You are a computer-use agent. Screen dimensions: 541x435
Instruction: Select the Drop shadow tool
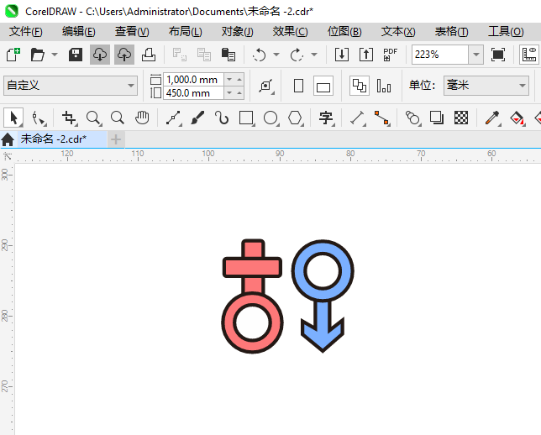[x=437, y=118]
